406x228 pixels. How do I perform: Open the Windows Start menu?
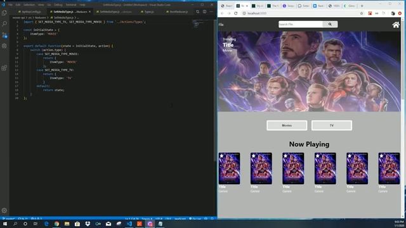point(4,224)
